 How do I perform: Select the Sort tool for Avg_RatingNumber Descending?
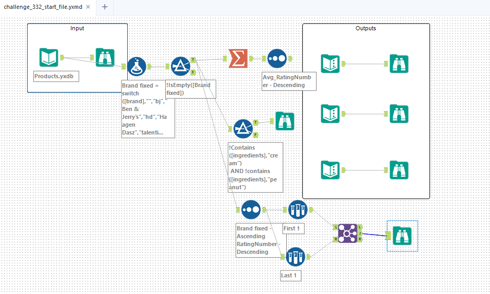pos(277,58)
